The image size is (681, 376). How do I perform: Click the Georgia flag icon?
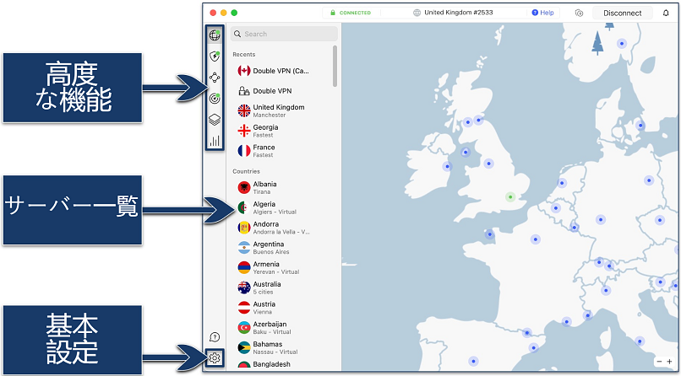244,131
